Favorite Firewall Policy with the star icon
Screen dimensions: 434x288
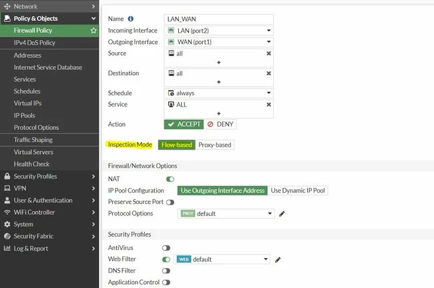[x=93, y=31]
